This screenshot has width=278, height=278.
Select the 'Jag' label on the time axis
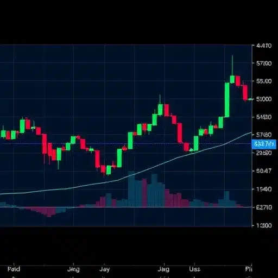tap(163, 269)
